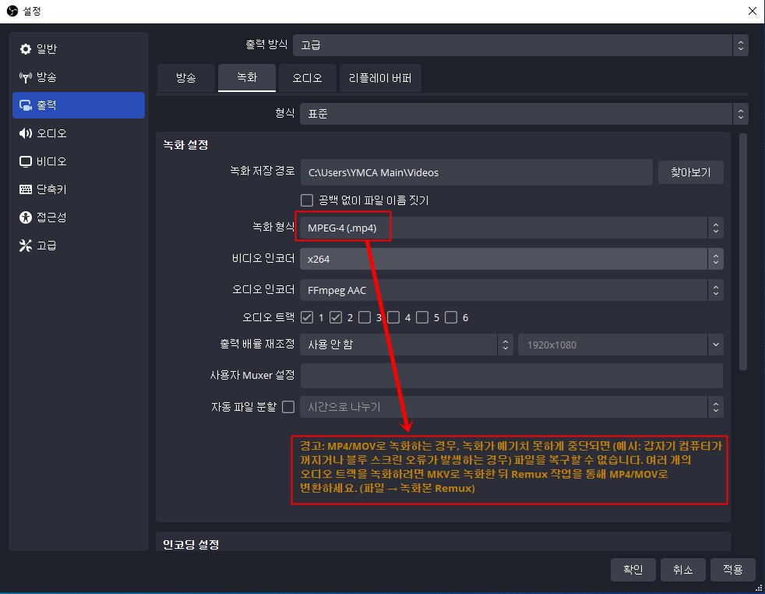Viewport: 765px width, 594px height.
Task: Open the 녹화 형식 dropdown showing MPEG-4 (.mp4)
Action: [511, 228]
